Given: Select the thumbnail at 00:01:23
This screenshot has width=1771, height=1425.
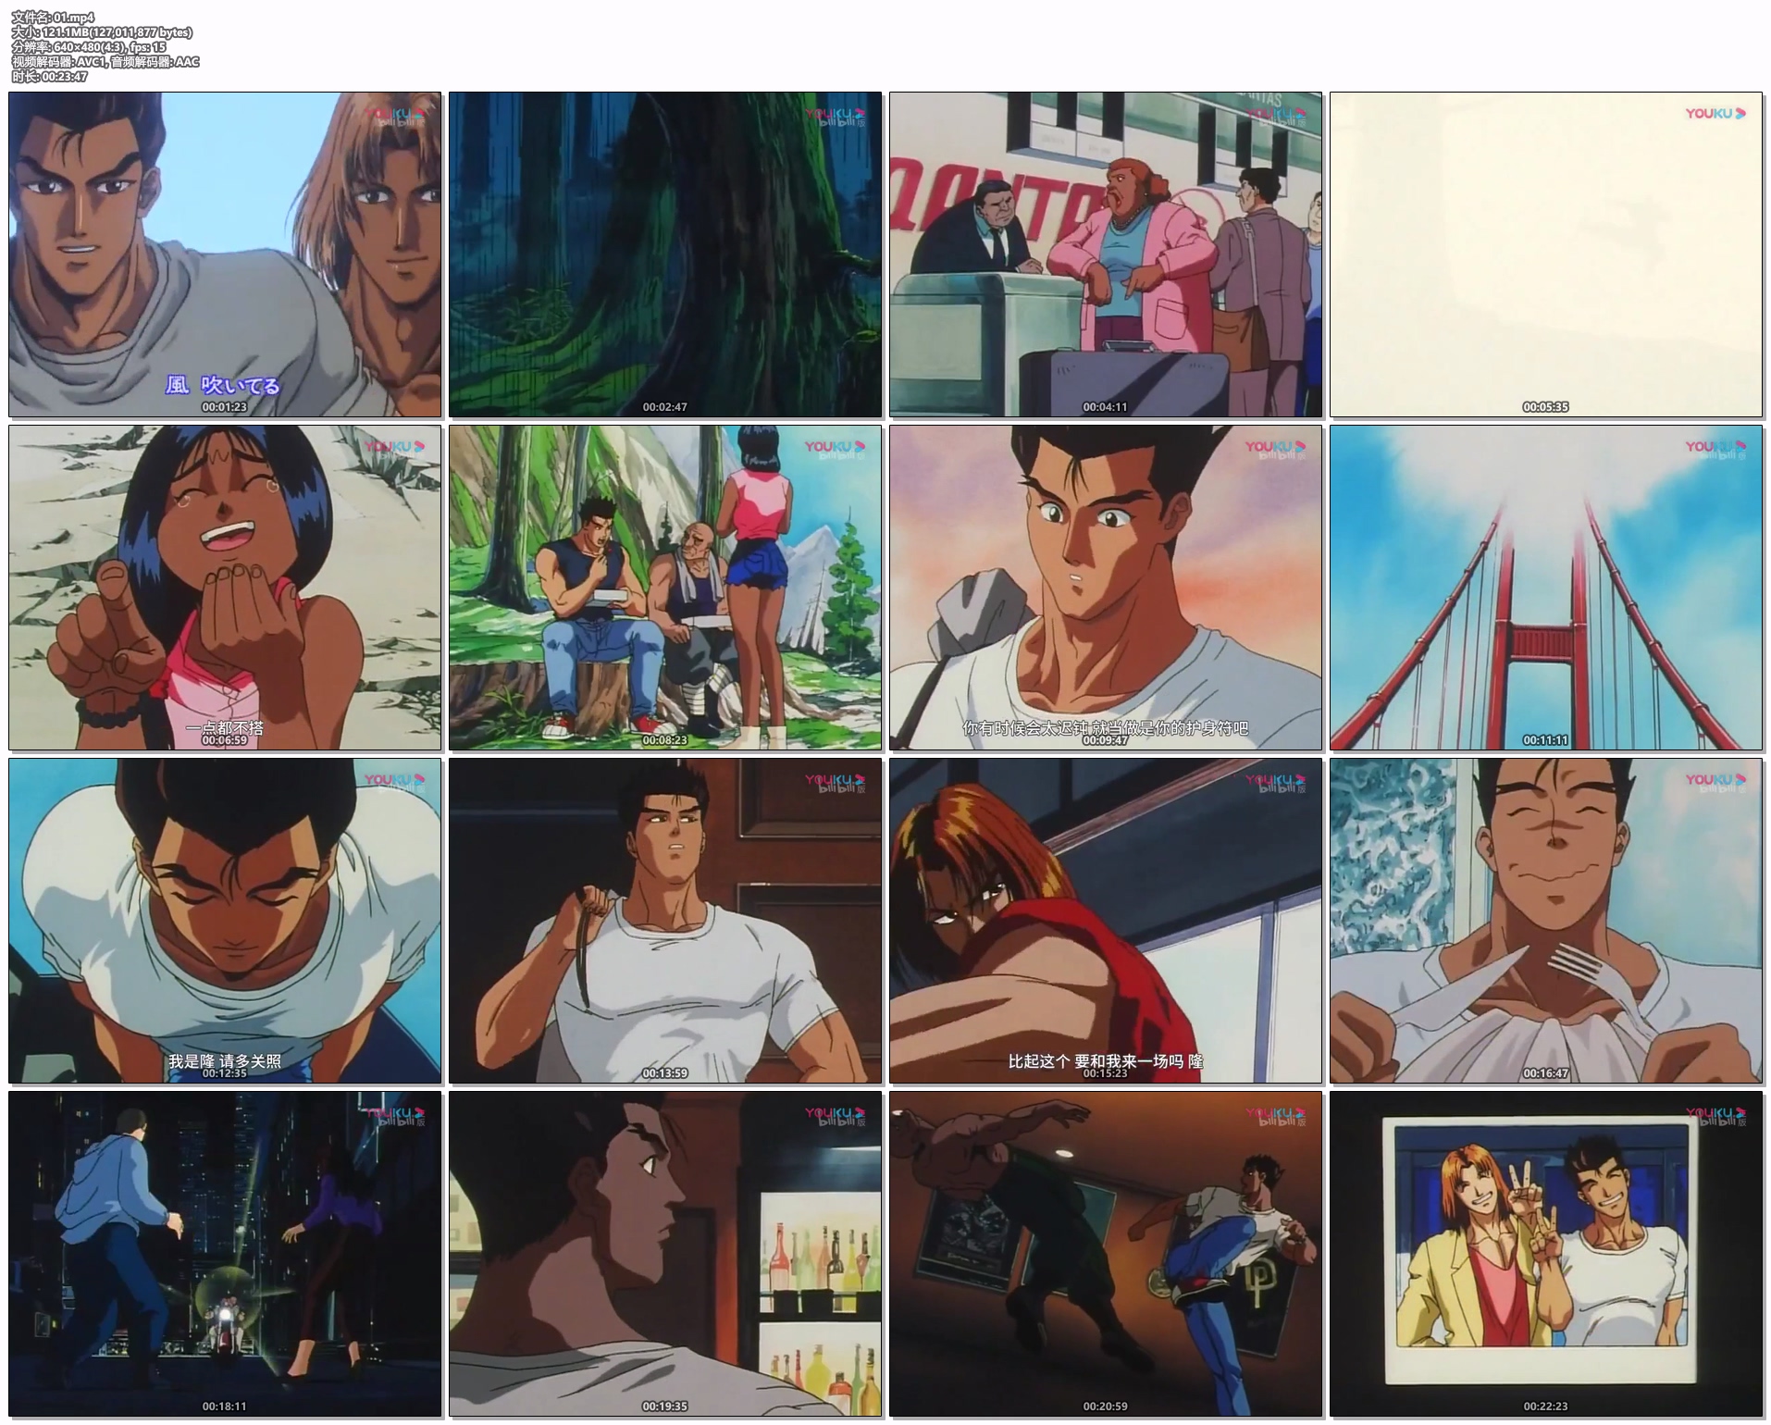Looking at the screenshot, I should (225, 254).
